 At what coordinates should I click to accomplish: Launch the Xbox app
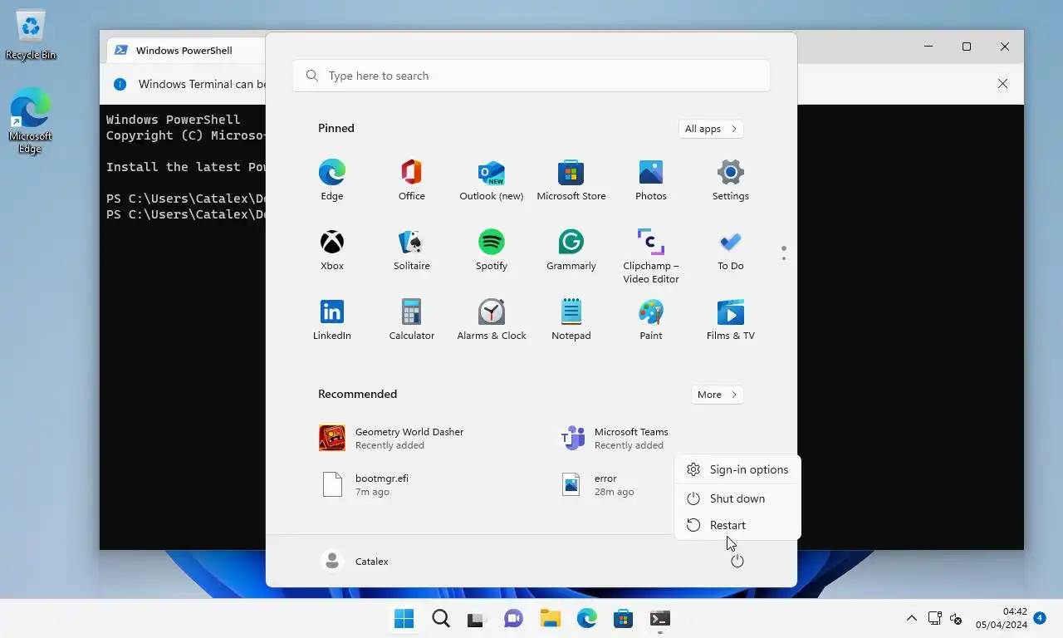click(x=332, y=249)
